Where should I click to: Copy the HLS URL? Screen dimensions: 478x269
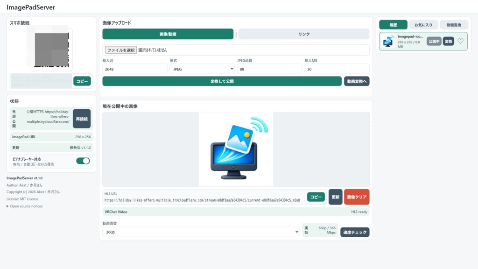tap(316, 197)
